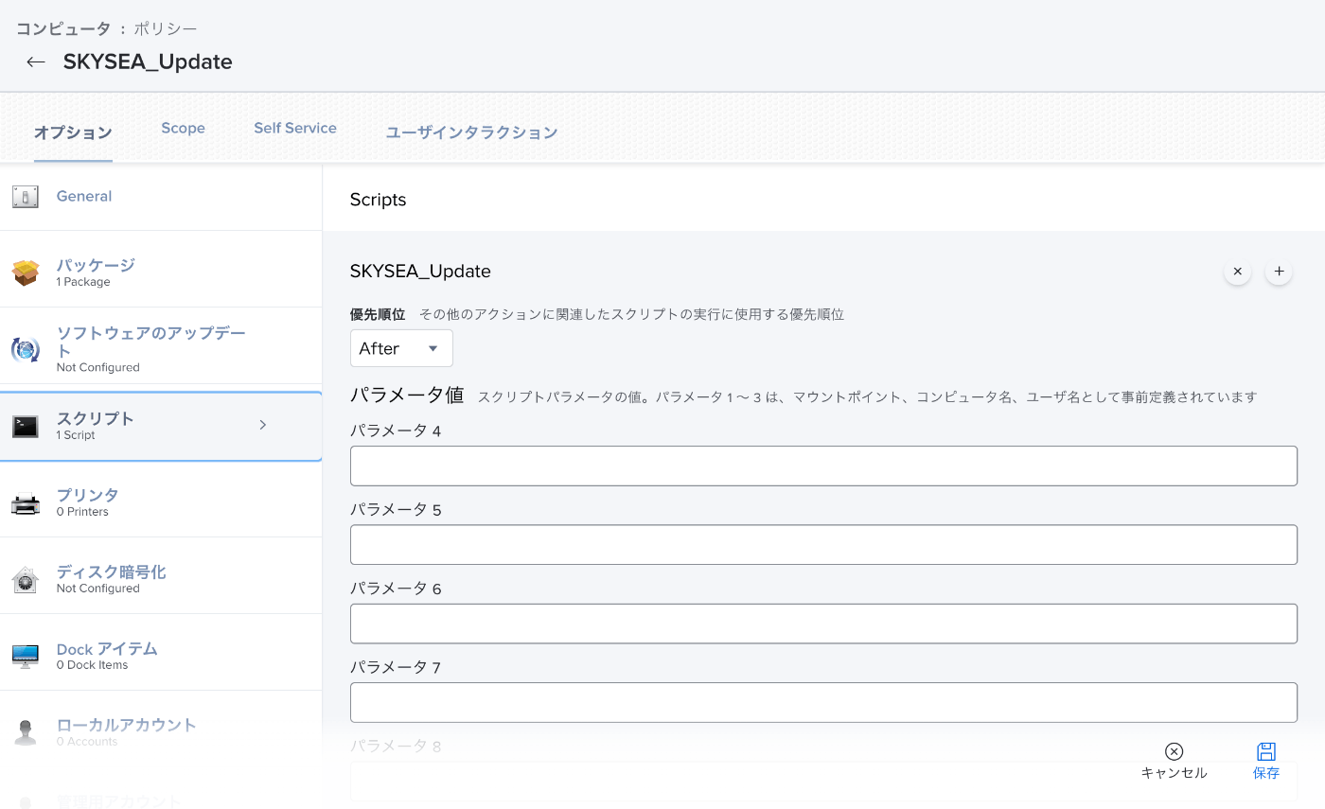This screenshot has height=809, width=1325.
Task: Click the SKYSEA_Update policy title at top
Action: pos(148,62)
